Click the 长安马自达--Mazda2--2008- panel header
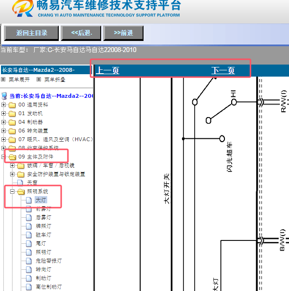This screenshot has height=291, width=289. coord(46,70)
